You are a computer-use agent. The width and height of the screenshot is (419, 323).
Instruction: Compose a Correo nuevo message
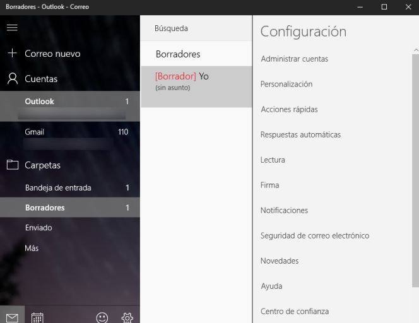point(52,54)
